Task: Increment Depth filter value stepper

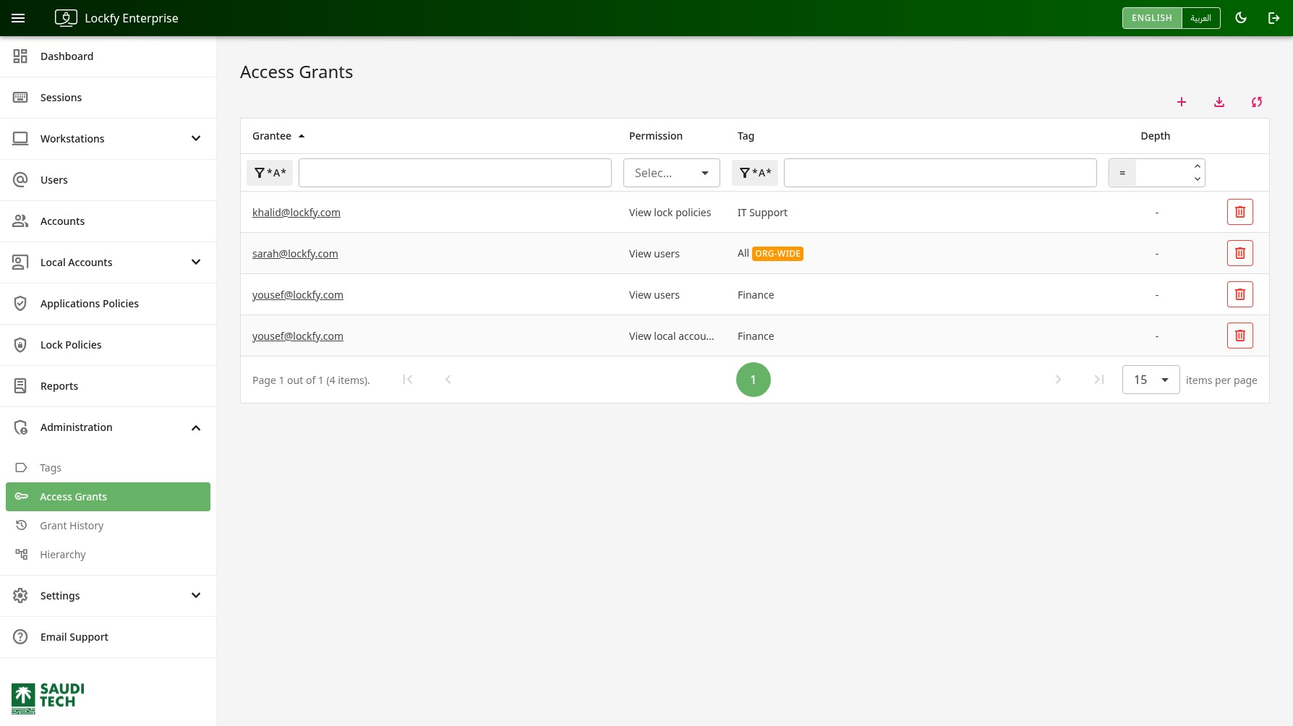Action: coord(1198,166)
